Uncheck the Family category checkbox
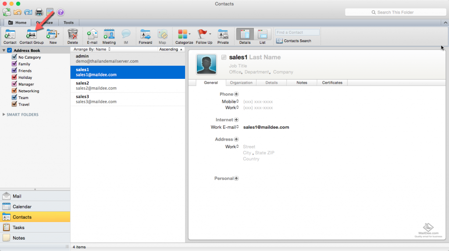The image size is (449, 251). click(14, 64)
